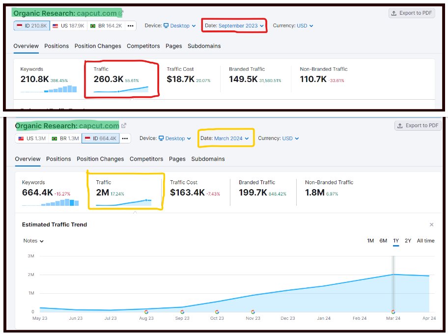Click Non-Branded Traffic 110.7K value
This screenshot has height=334, width=448.
313,79
